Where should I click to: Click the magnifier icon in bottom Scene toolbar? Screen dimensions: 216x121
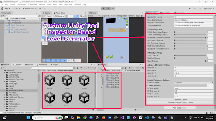(x=69, y=60)
